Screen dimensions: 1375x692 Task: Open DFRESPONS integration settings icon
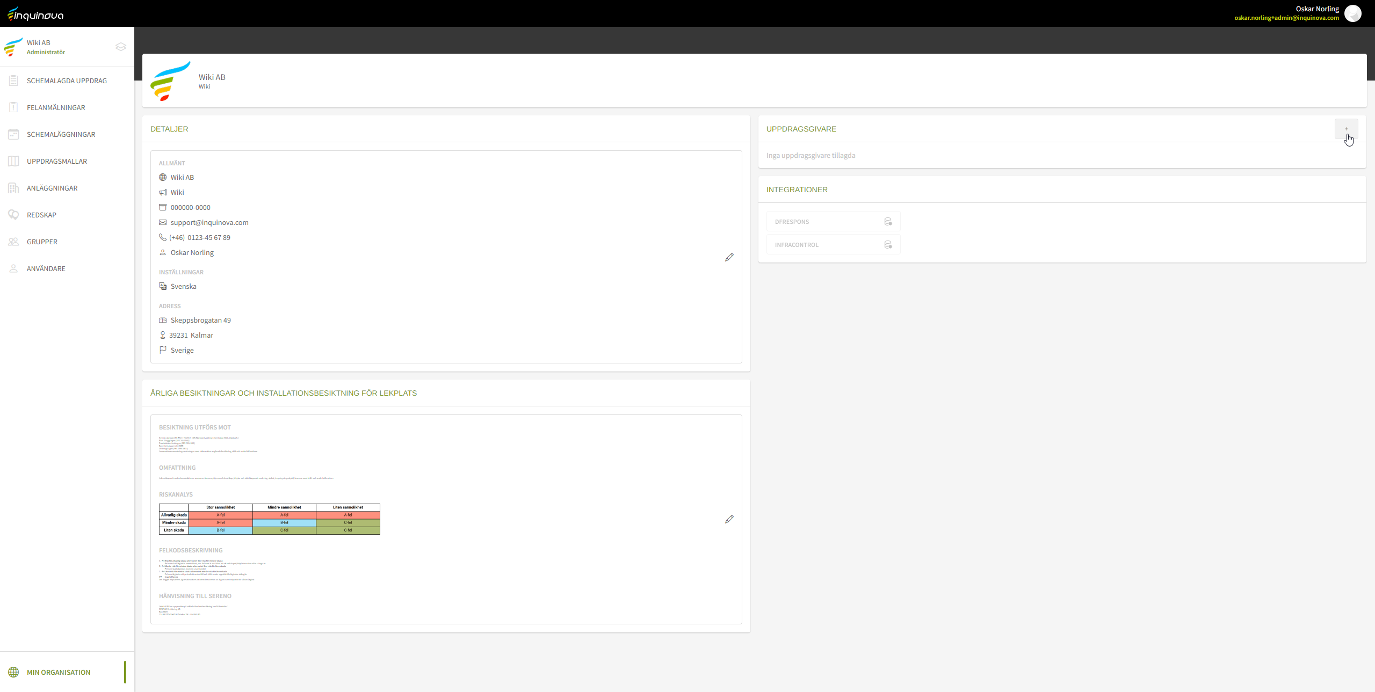click(x=888, y=222)
